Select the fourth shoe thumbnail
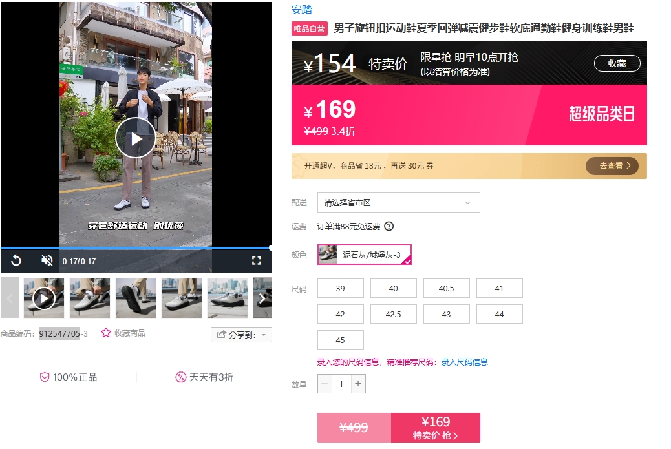Image resolution: width=671 pixels, height=449 pixels. click(x=182, y=298)
